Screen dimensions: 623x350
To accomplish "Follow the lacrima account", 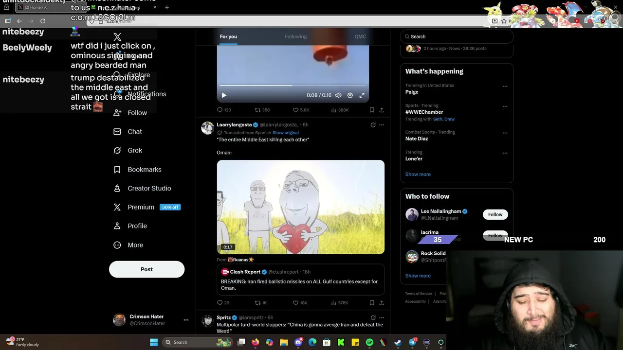I will click(495, 235).
